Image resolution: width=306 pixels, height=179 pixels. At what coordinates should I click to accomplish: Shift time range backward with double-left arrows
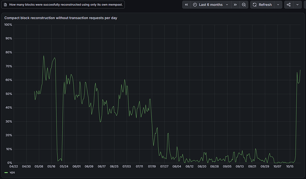coord(186,5)
